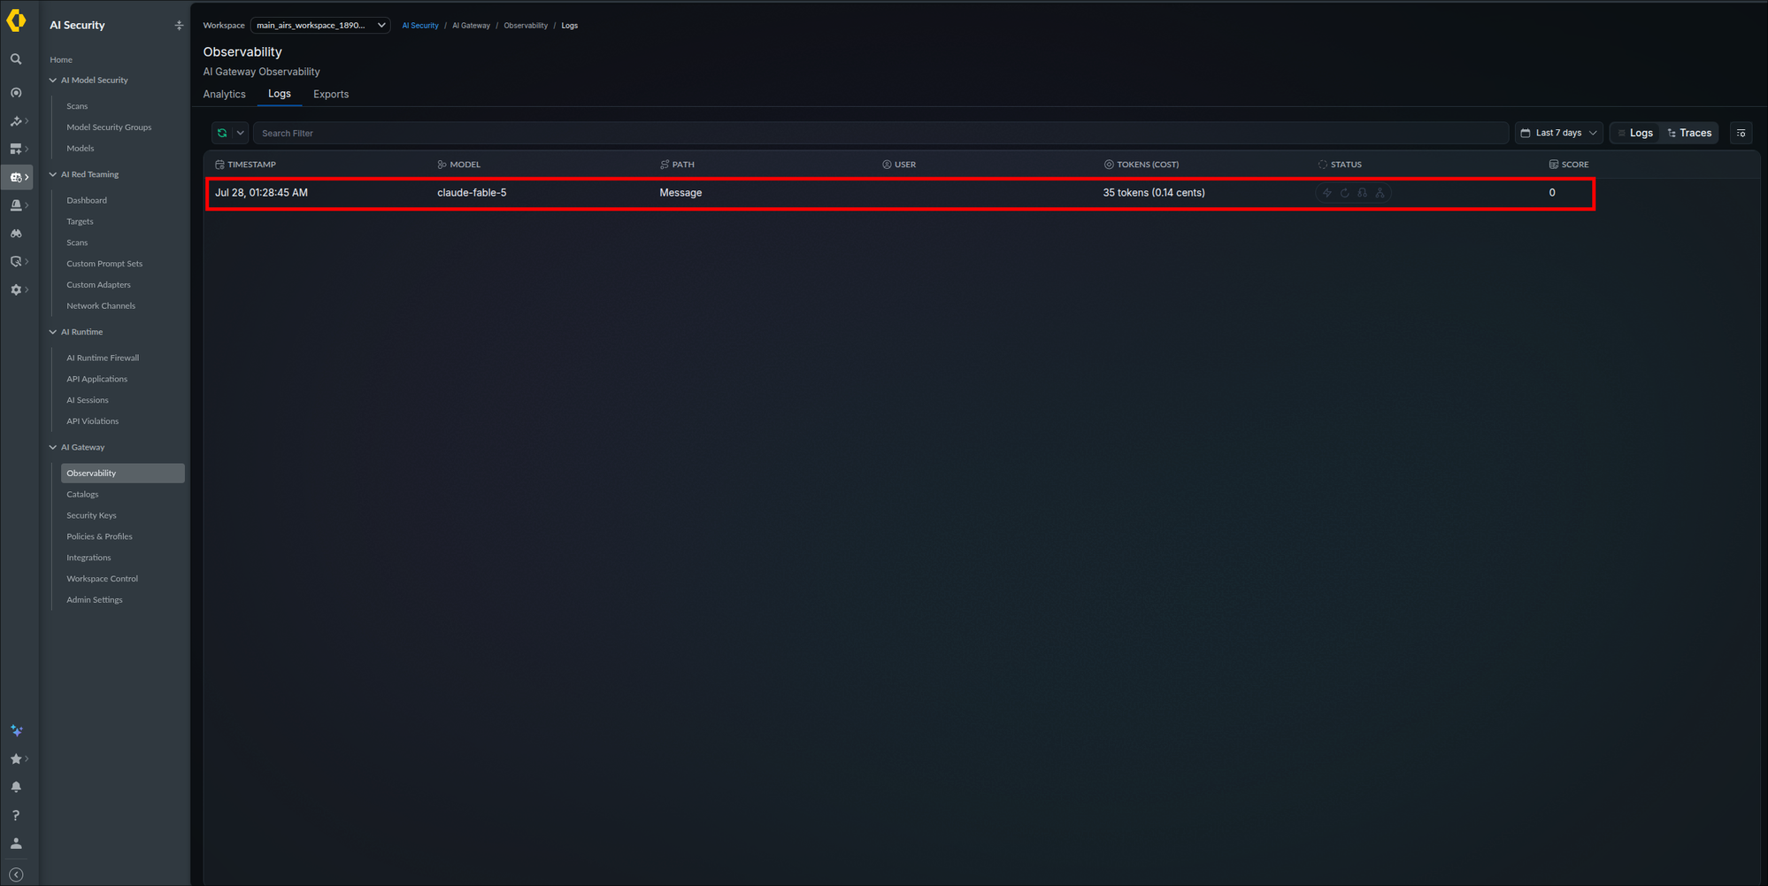This screenshot has width=1768, height=886.
Task: Open the siren alert icon in left rail
Action: [16, 205]
